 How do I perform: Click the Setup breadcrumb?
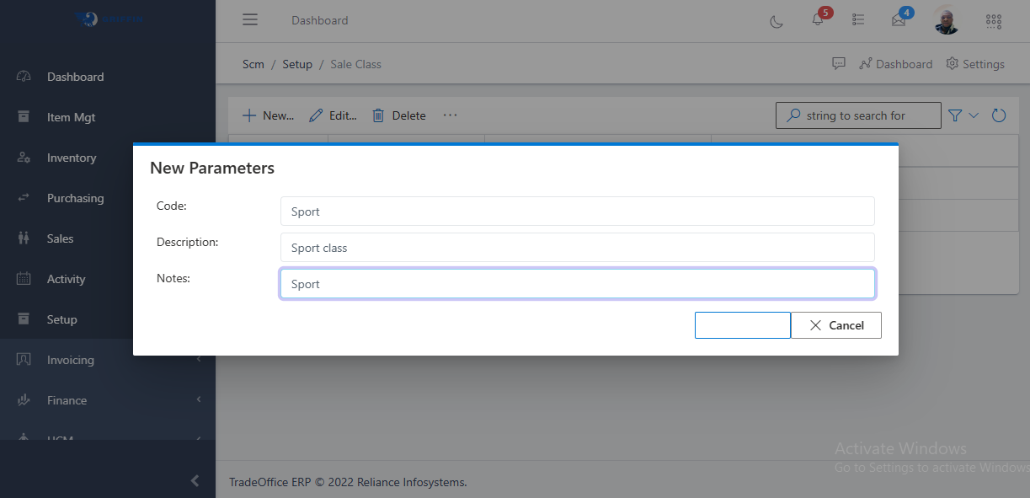297,64
